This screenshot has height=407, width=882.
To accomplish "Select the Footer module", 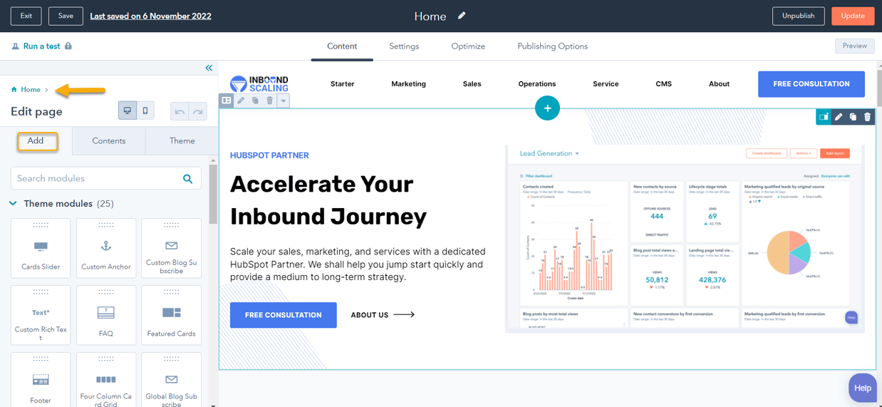I will pyautogui.click(x=41, y=380).
